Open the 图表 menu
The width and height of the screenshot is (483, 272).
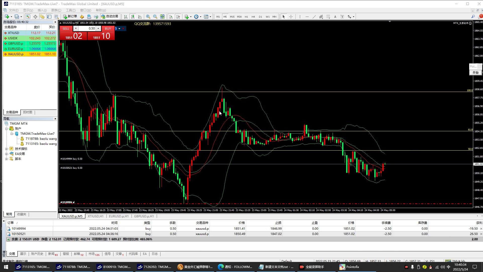[56, 10]
